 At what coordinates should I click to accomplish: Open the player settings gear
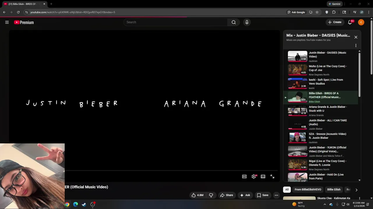[x=254, y=176]
